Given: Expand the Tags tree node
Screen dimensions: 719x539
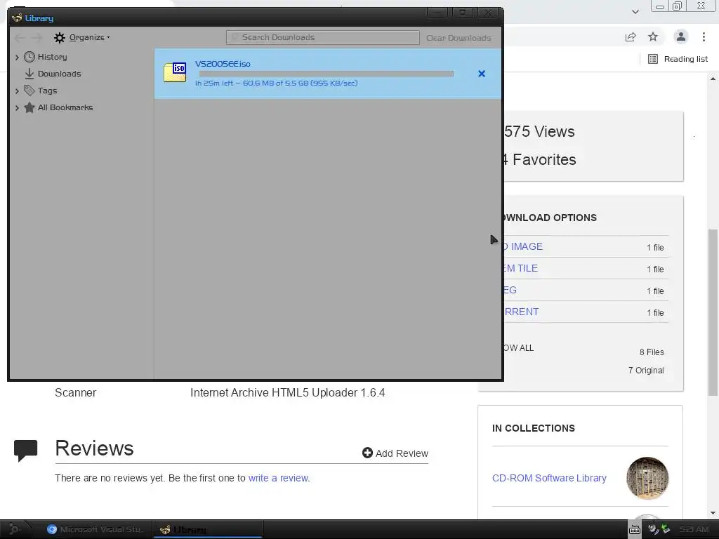Looking at the screenshot, I should coord(17,91).
